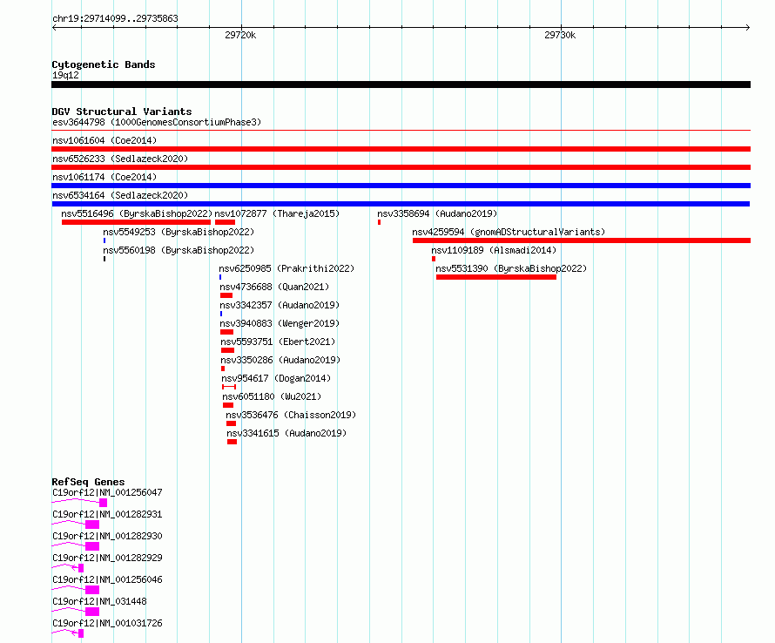Click nsv6051180 (Wu2021) variant label
The width and height of the screenshot is (775, 643).
click(x=272, y=396)
